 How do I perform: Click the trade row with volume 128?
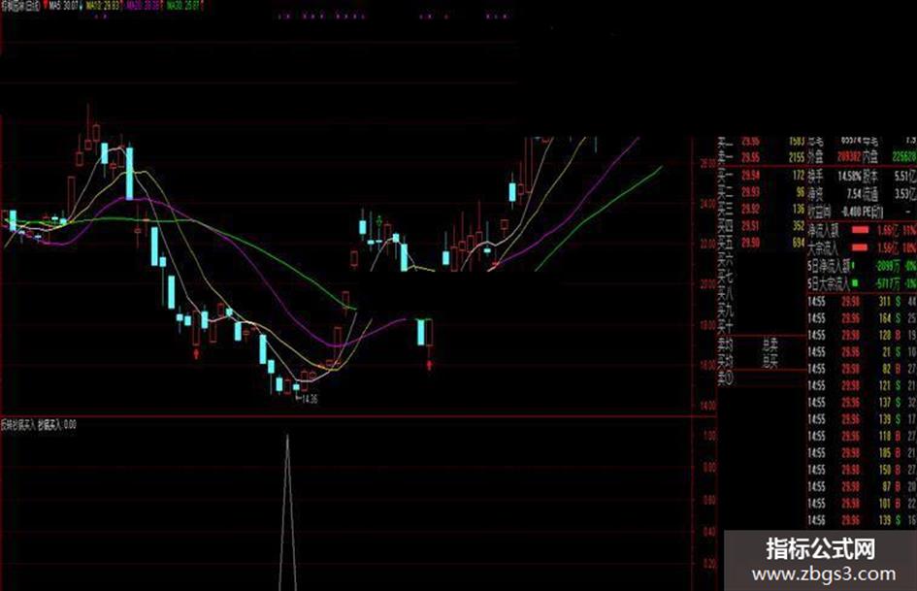(x=862, y=336)
